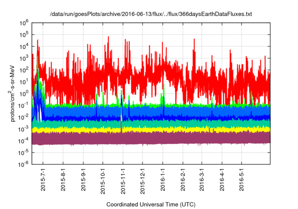Viewport: 298px width, 209px height.
Task: Click the 10^-4 y-axis tick label
Action: point(23,141)
